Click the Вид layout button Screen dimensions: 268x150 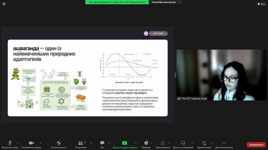tap(261, 4)
